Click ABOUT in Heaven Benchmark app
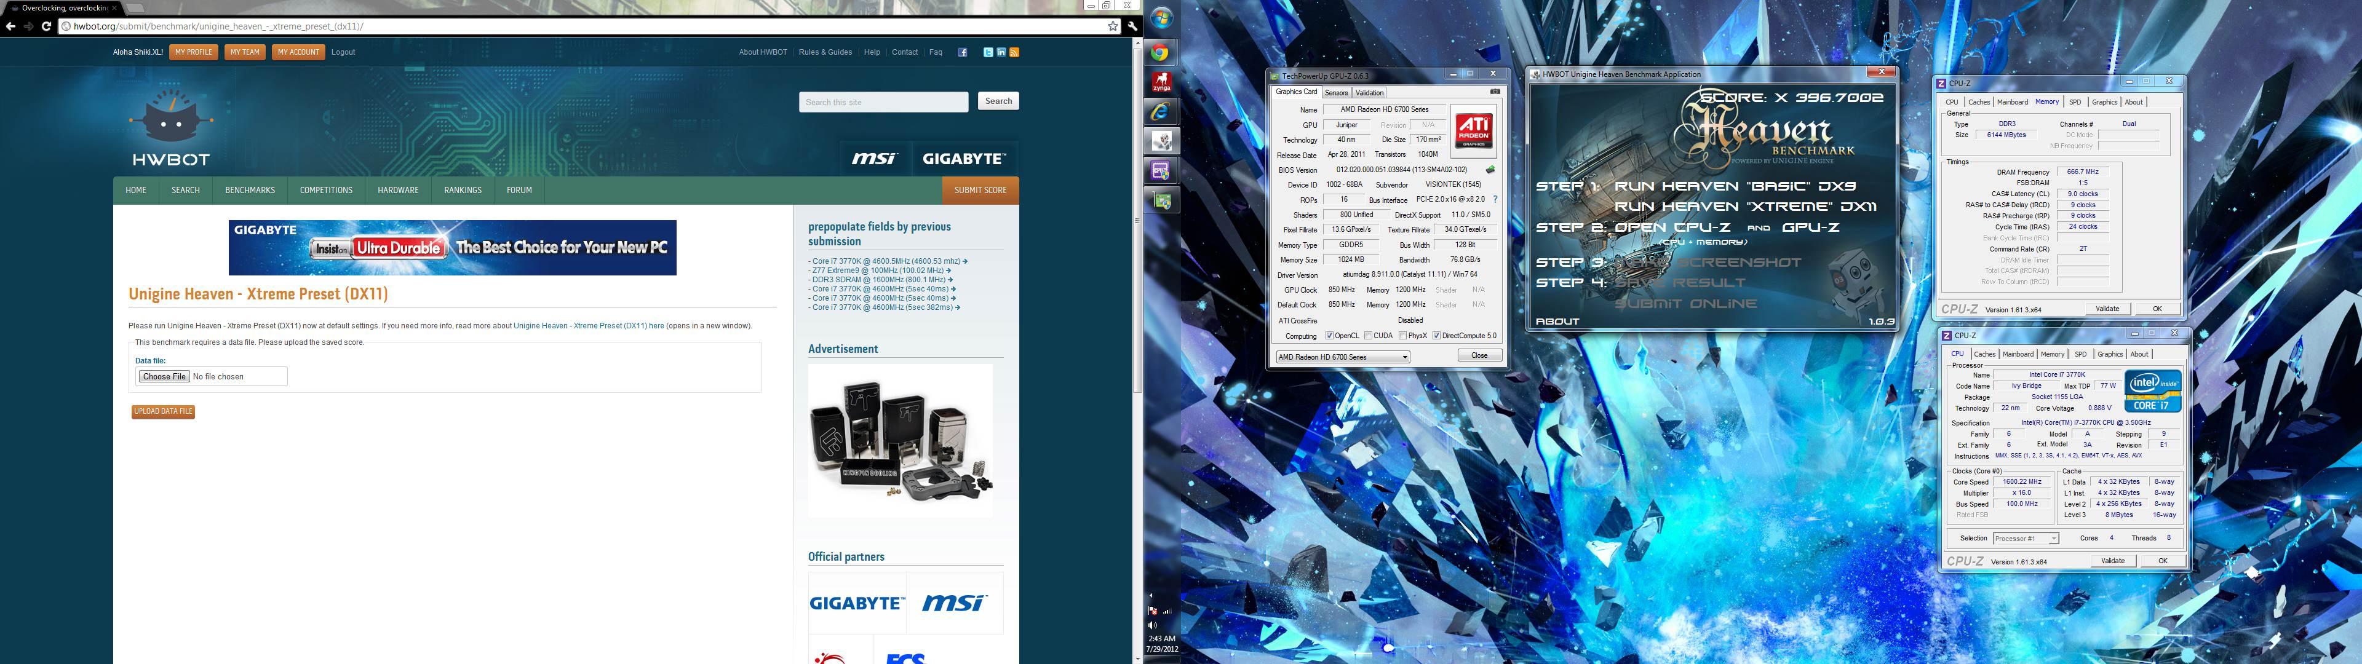The width and height of the screenshot is (2362, 664). [1558, 321]
